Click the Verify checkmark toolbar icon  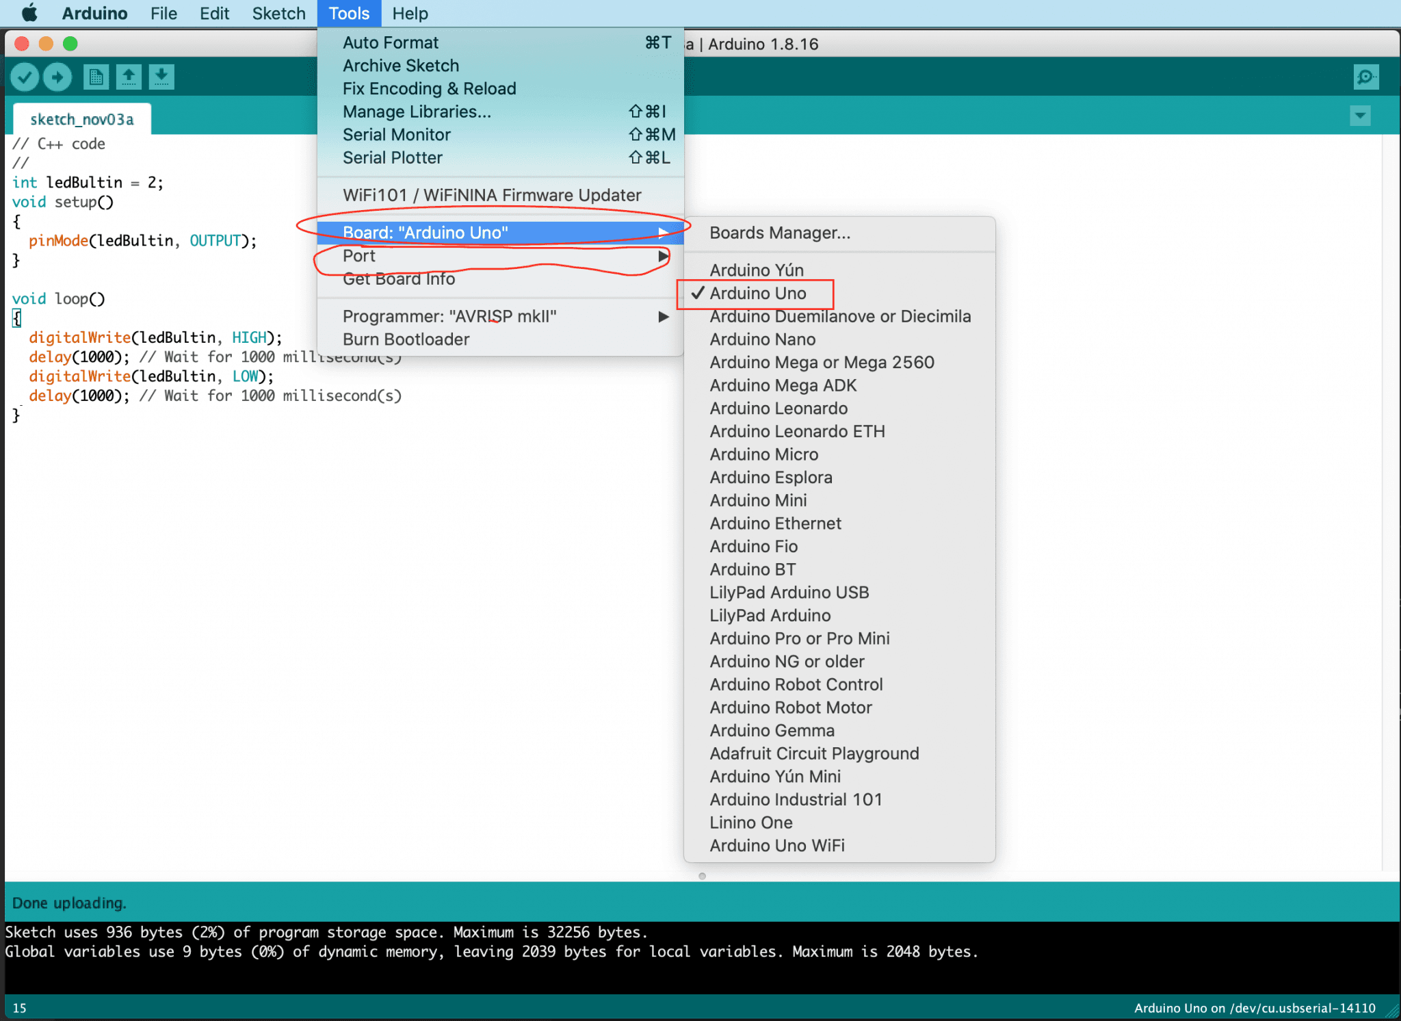25,77
